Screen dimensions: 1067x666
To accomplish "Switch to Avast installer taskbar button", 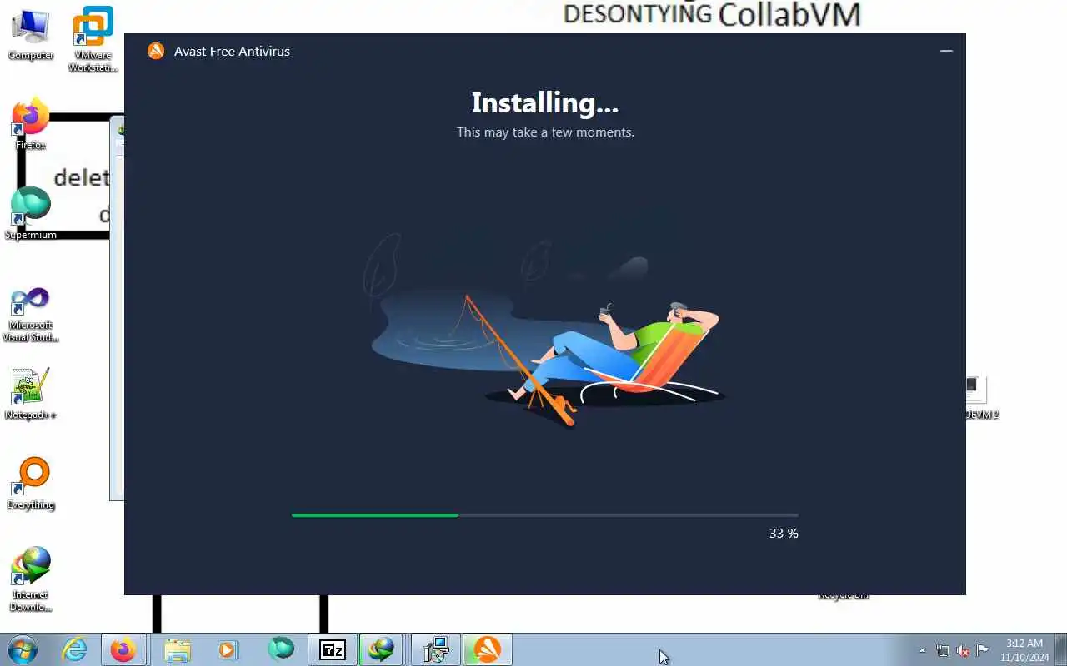I will [x=488, y=649].
